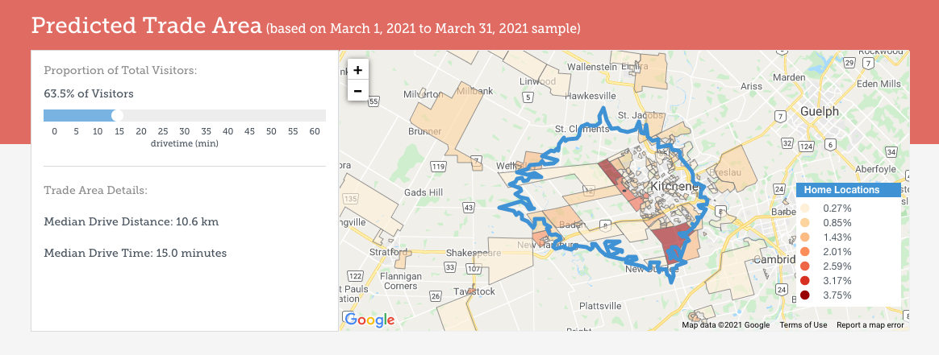Open the Terms of Use link
Image resolution: width=939 pixels, height=355 pixels.
tap(803, 325)
